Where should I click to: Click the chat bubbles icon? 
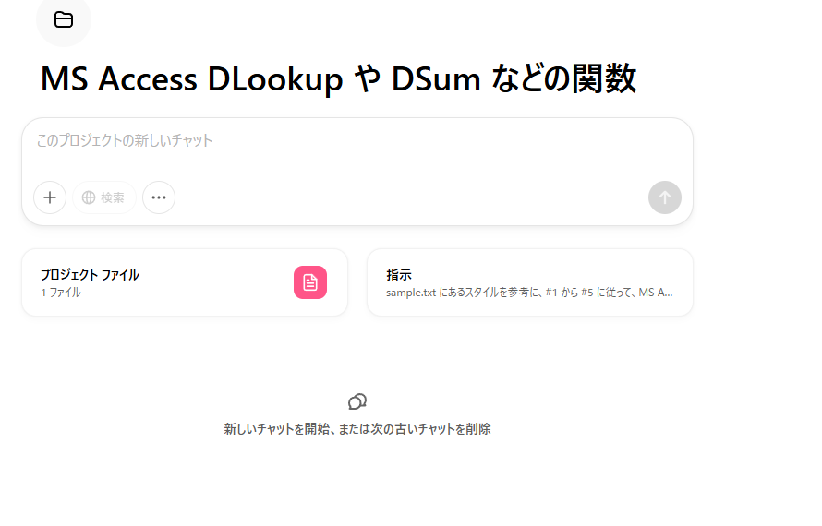tap(357, 401)
